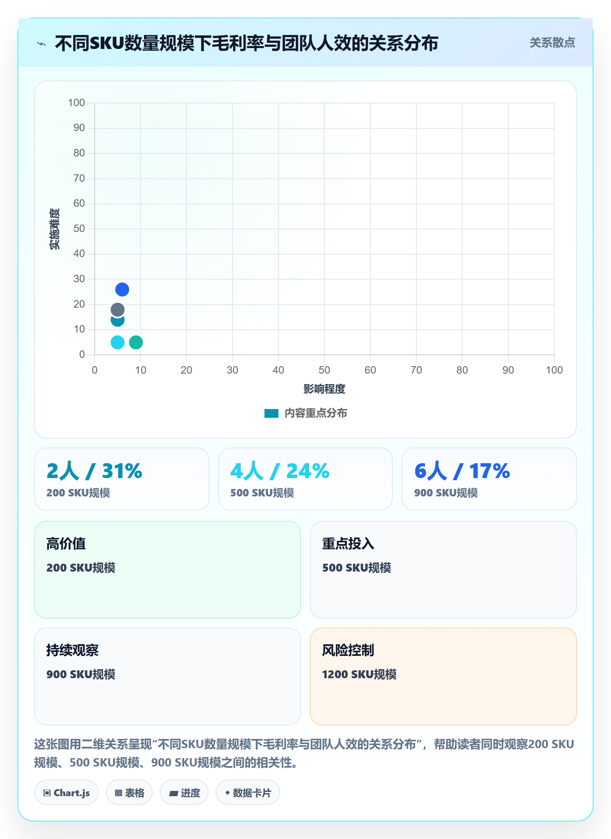Click the description paragraph starting 这张图用二维关系呈现

304,753
